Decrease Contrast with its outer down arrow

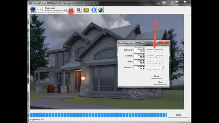click(x=144, y=57)
